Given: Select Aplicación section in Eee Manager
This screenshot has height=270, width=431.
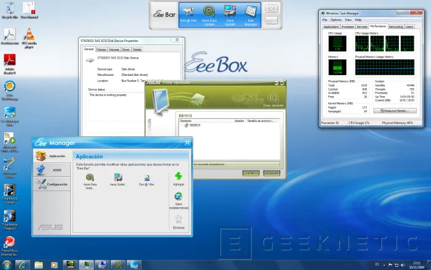Looking at the screenshot, I should (x=52, y=156).
